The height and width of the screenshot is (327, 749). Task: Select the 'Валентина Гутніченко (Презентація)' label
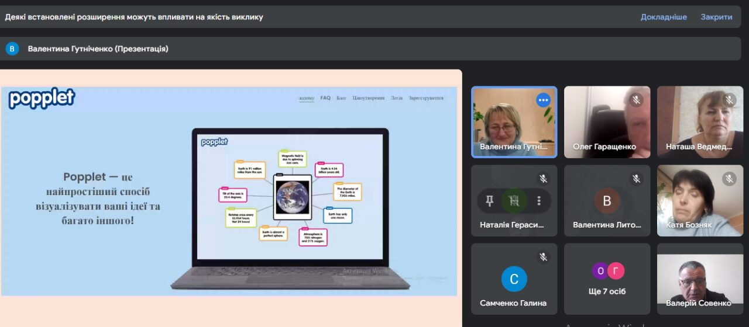(x=98, y=49)
